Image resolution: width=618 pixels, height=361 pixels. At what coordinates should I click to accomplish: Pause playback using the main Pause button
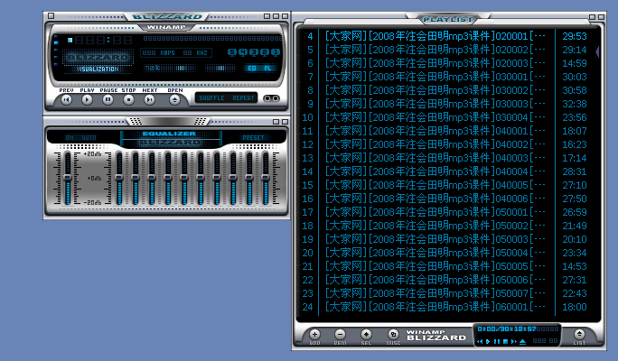108,100
